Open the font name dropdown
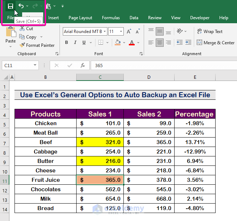 click(105, 32)
